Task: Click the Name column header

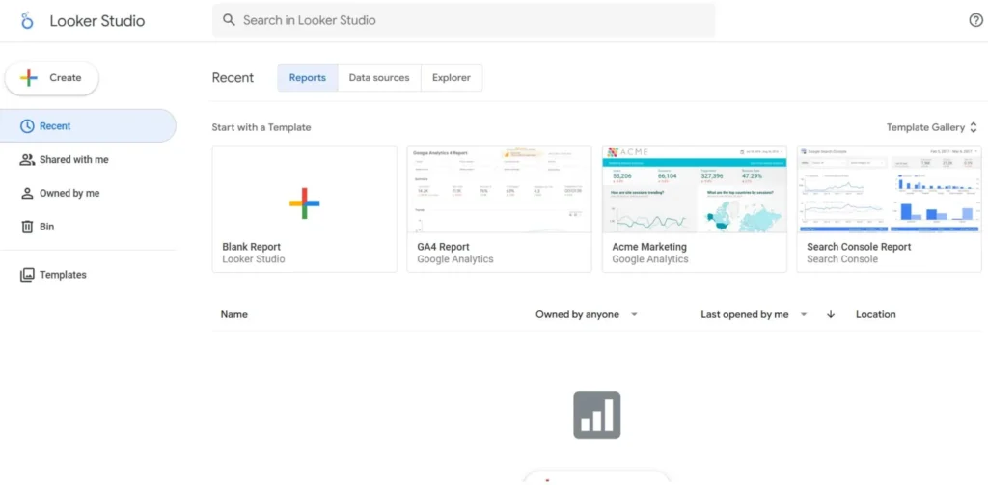Action: point(233,315)
